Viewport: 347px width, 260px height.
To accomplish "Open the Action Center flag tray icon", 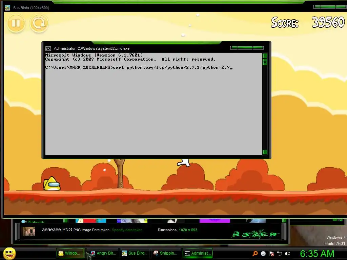I will pos(271,254).
